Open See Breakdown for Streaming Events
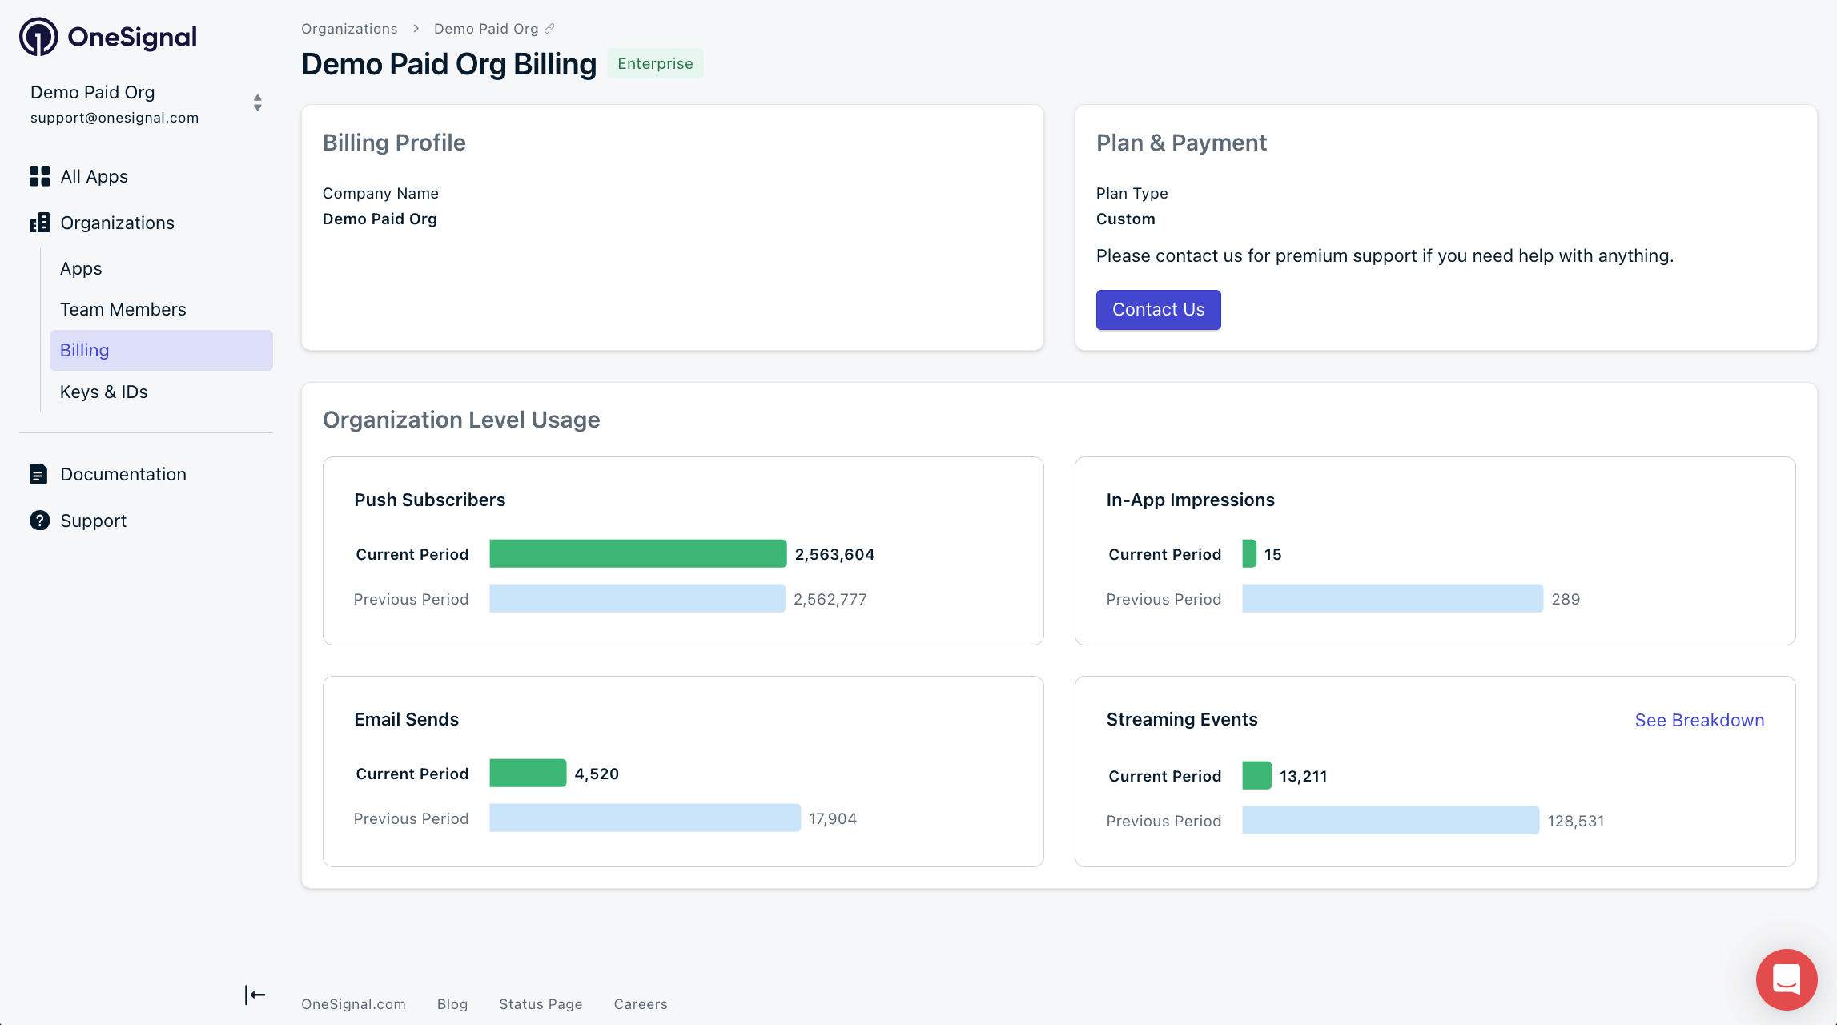The image size is (1837, 1025). tap(1698, 720)
